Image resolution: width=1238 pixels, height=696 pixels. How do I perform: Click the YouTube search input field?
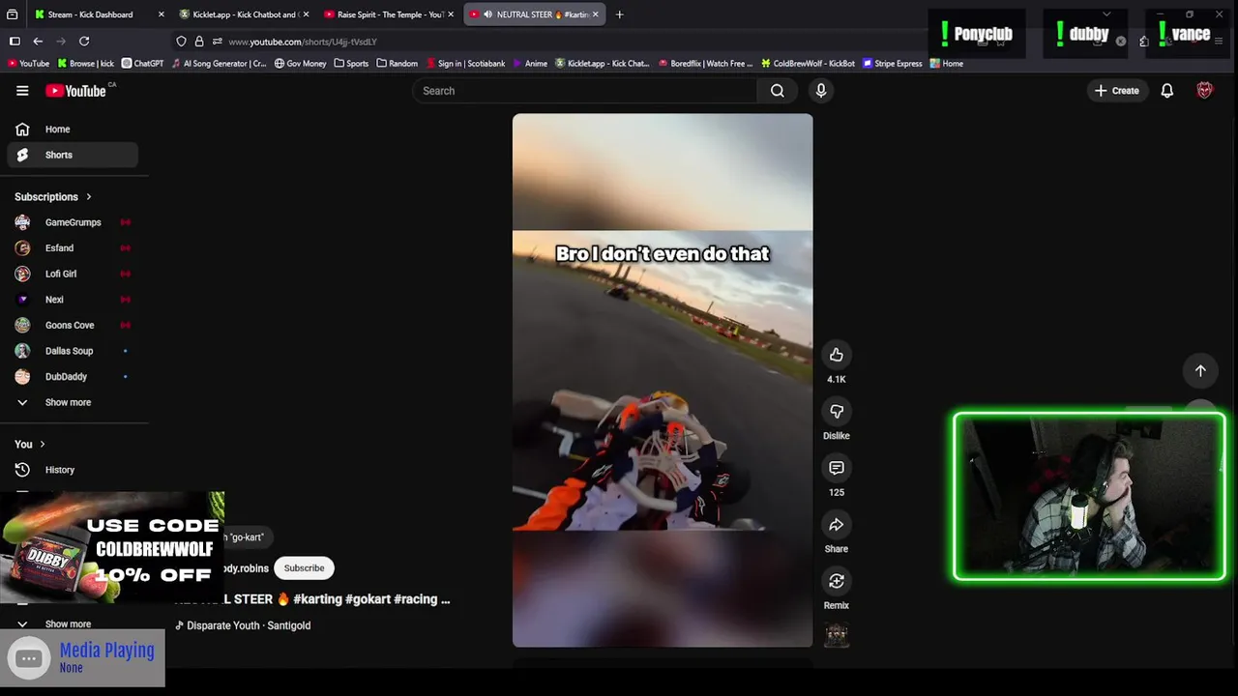(586, 91)
